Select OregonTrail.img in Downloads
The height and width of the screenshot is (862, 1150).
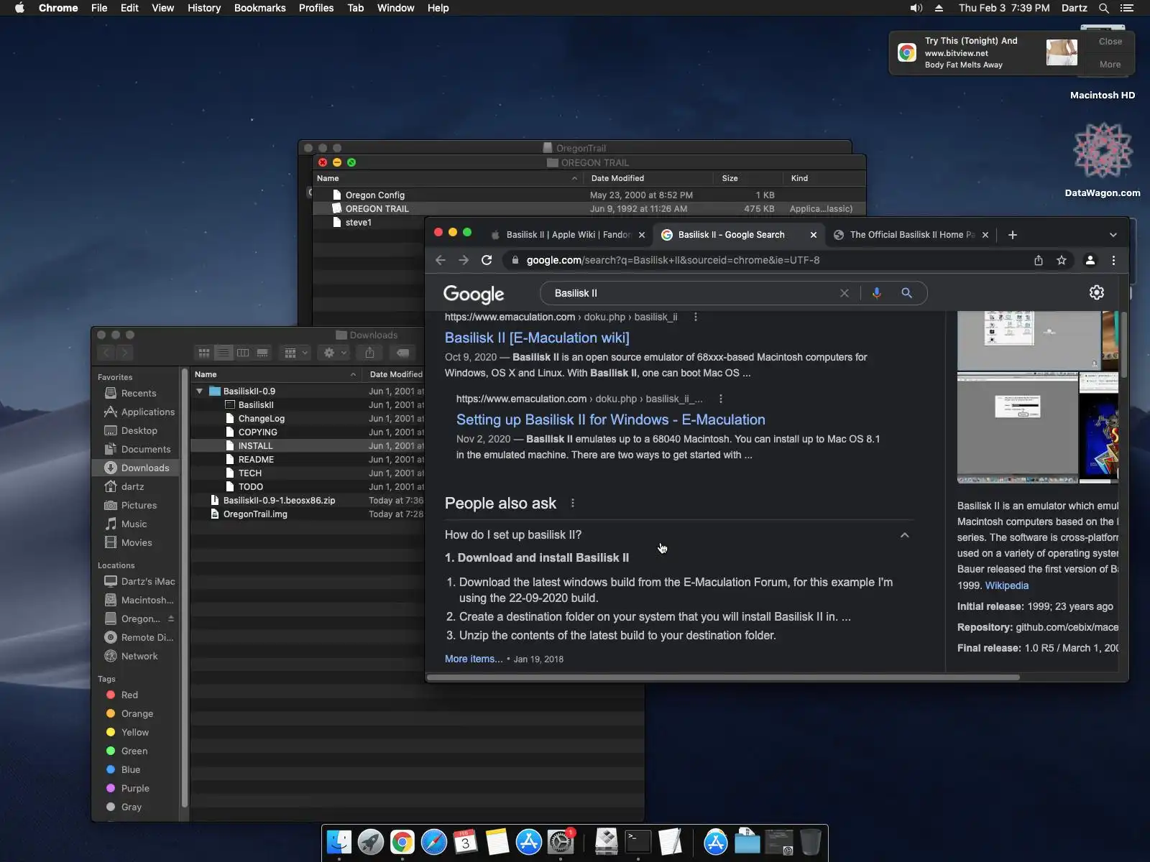[x=255, y=514]
